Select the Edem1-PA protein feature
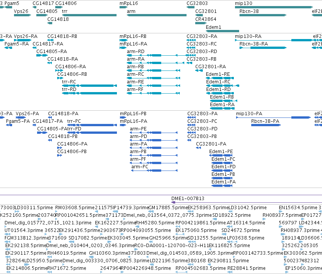This screenshot has height=274, width=322. click(222, 186)
